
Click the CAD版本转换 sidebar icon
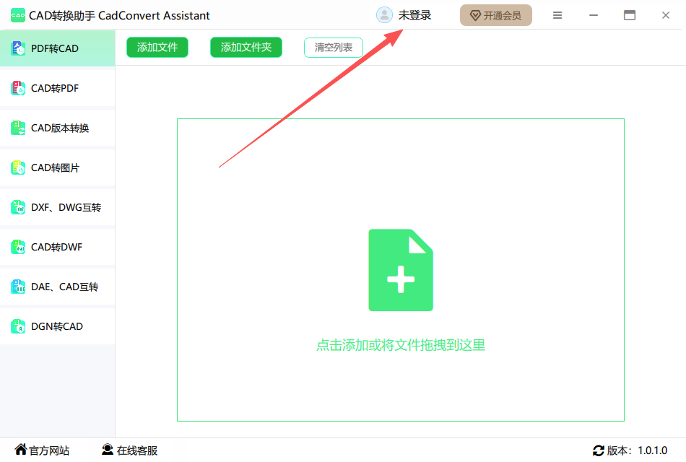click(x=18, y=128)
